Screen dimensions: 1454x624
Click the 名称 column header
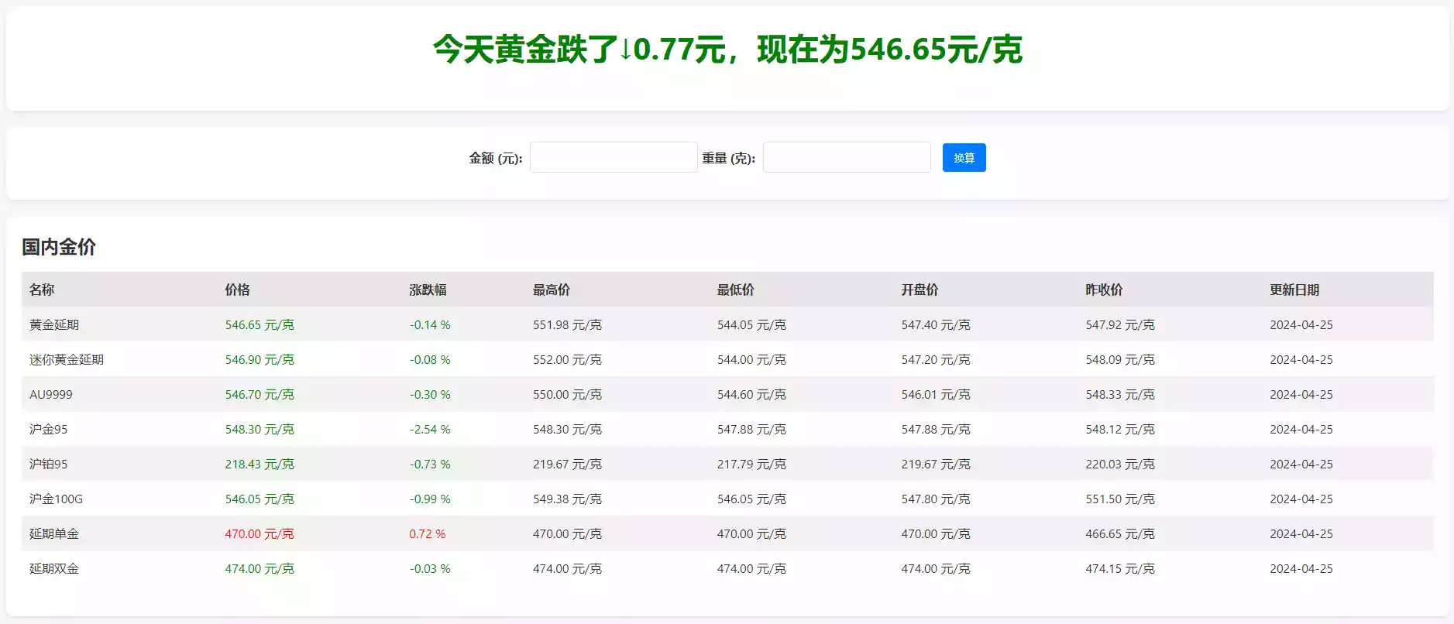click(x=42, y=290)
